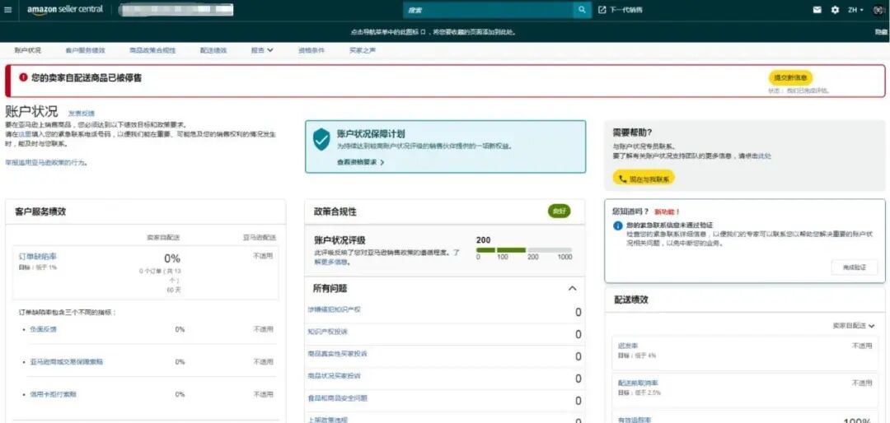Click the green 良好 status badge

tap(559, 211)
